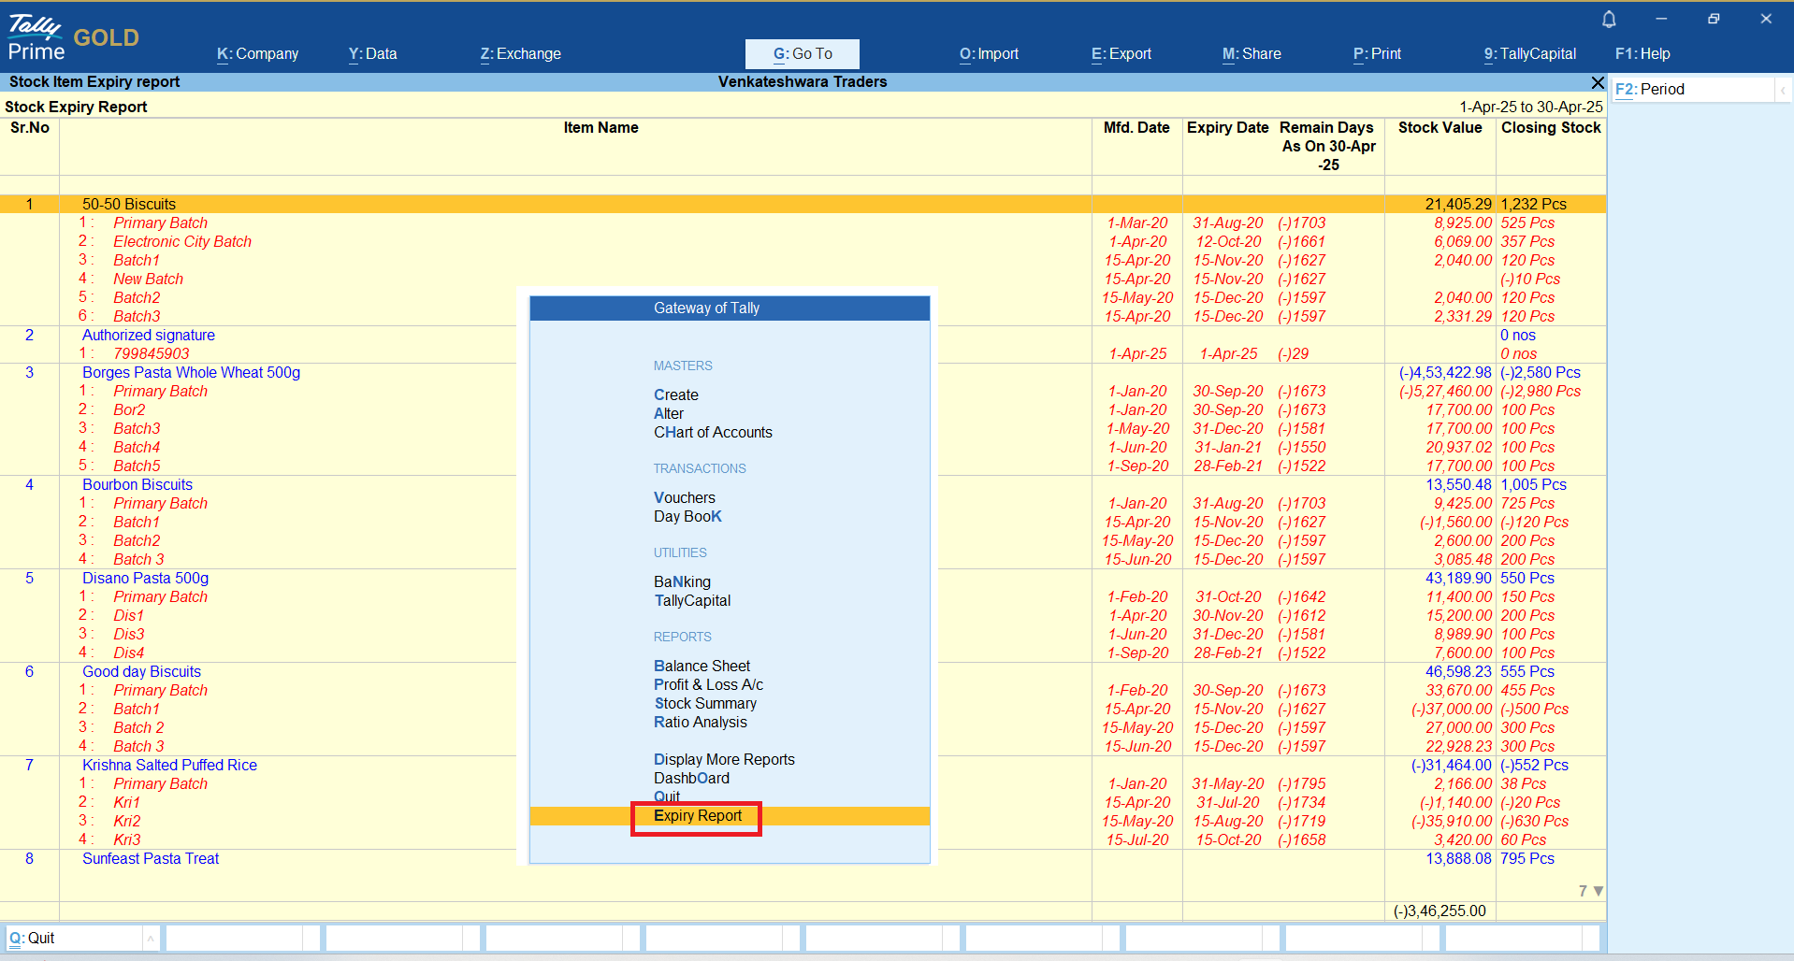This screenshot has width=1794, height=961.
Task: Open the Company menu
Action: (257, 54)
